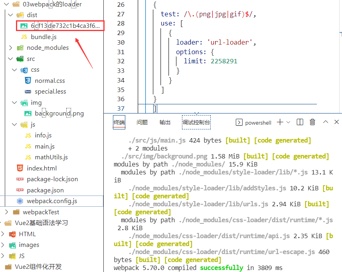Open info.js file

point(43,135)
